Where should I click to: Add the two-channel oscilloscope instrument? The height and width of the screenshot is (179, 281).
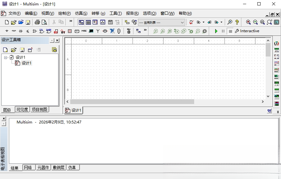coord(277,63)
